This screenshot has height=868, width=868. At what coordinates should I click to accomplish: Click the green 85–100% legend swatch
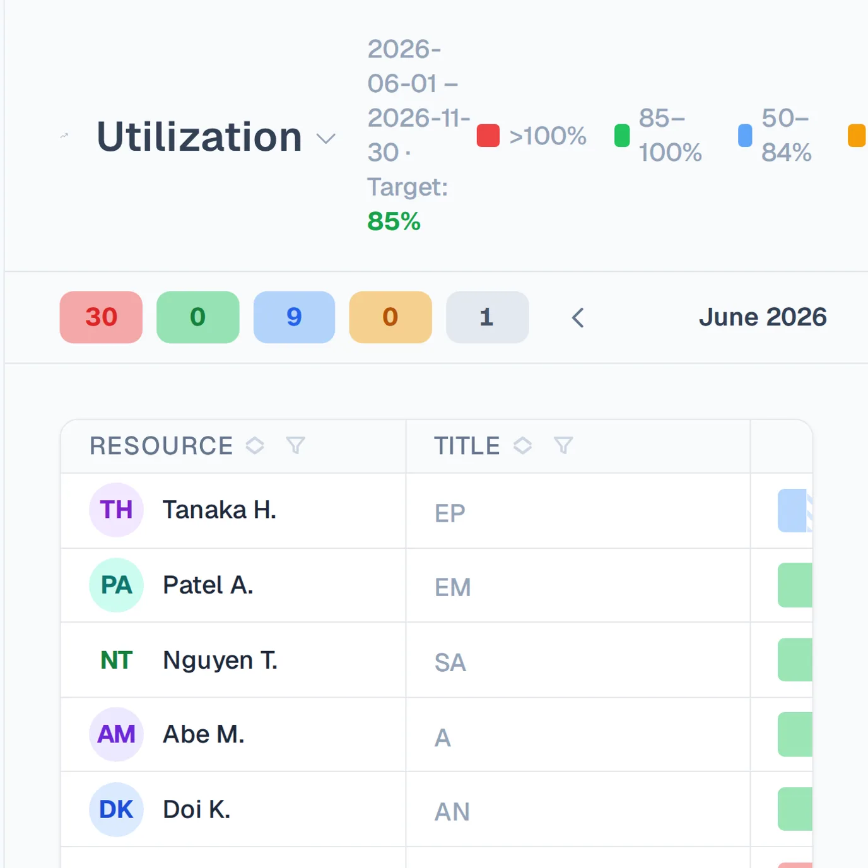click(x=622, y=136)
